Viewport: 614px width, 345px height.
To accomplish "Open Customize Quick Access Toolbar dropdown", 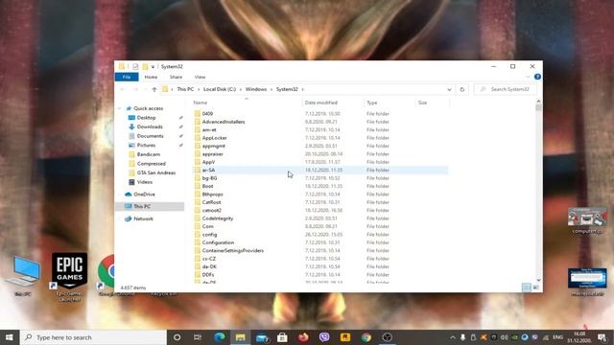I will 153,67.
